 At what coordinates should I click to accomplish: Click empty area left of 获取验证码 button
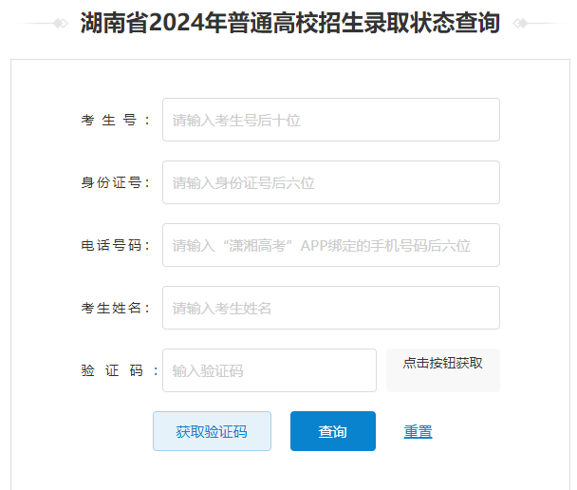(x=85, y=431)
